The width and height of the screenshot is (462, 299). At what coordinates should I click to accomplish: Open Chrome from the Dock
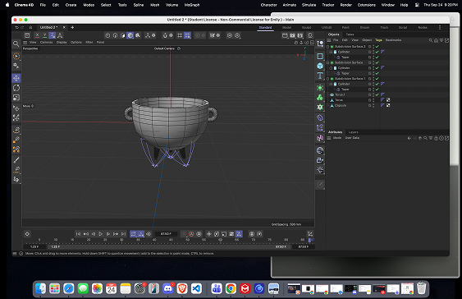[x=231, y=288]
